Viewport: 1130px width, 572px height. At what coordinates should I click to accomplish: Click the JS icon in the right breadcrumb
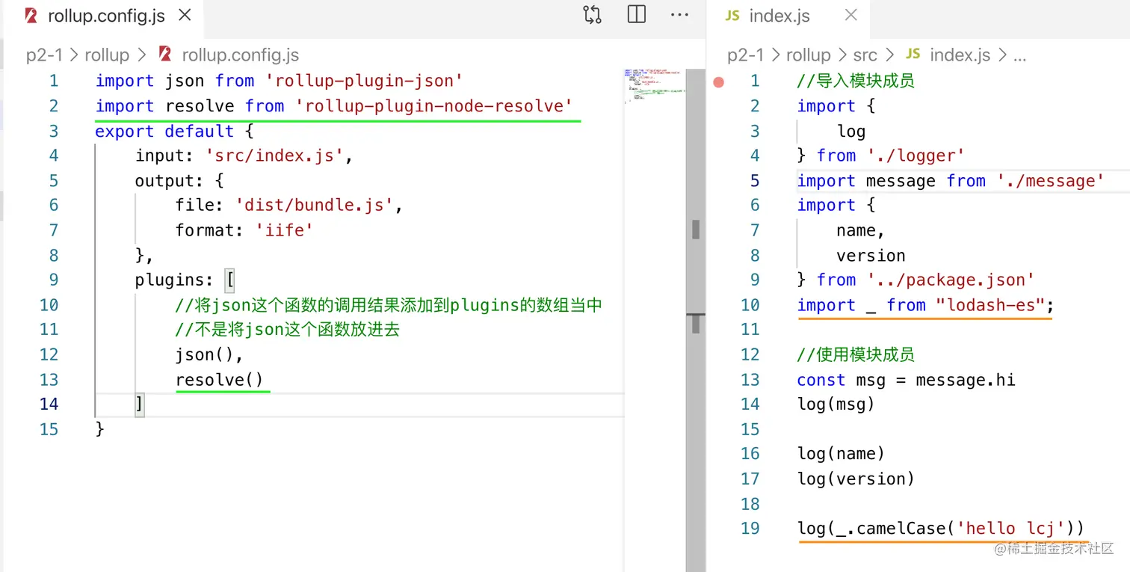tap(913, 55)
